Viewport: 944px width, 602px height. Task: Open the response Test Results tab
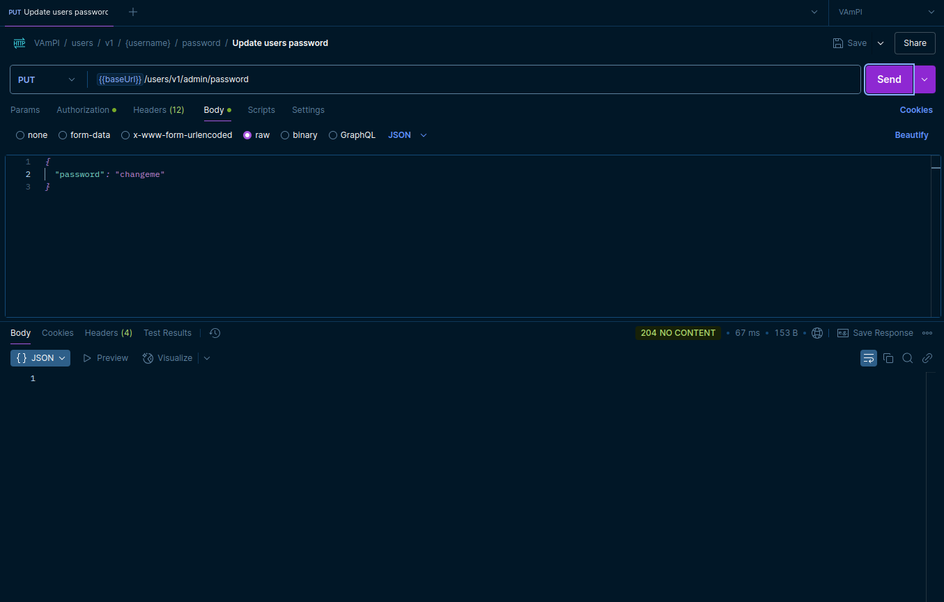click(167, 333)
